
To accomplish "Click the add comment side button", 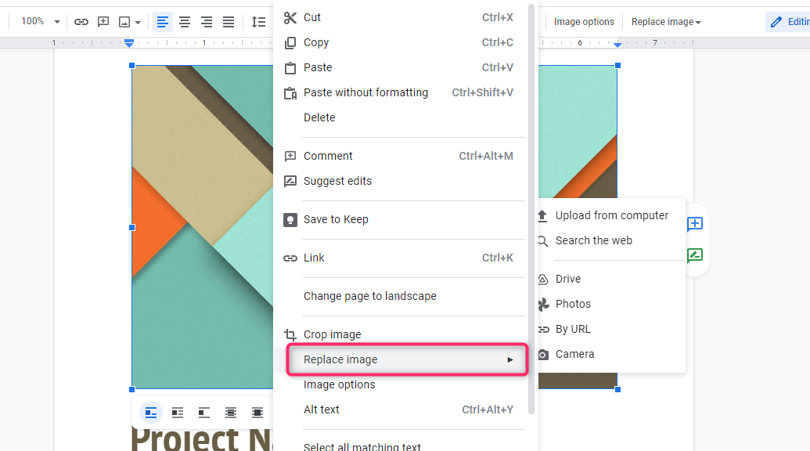I will click(695, 224).
